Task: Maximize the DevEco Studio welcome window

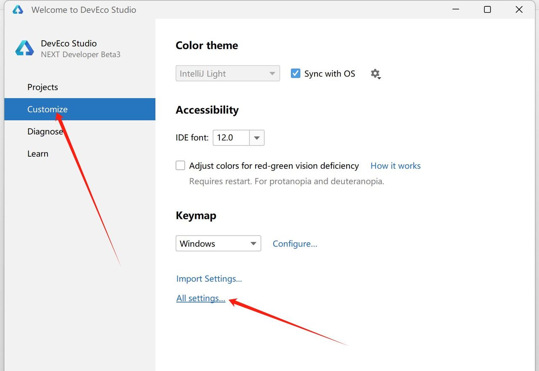Action: click(x=487, y=10)
